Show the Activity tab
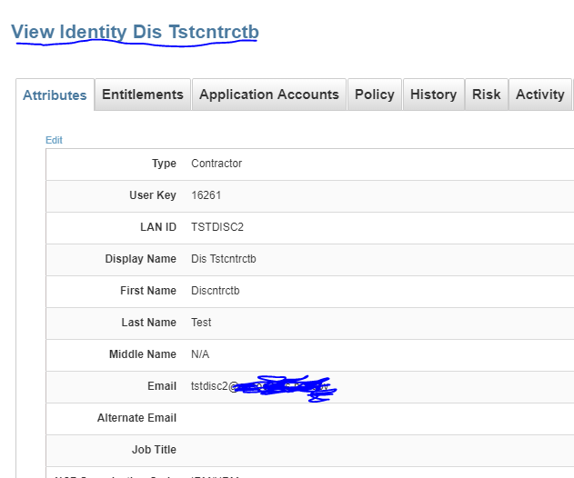 tap(539, 95)
